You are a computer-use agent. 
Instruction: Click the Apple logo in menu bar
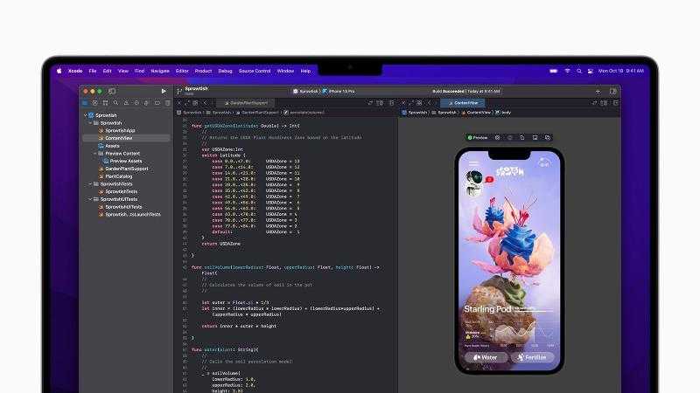point(59,71)
